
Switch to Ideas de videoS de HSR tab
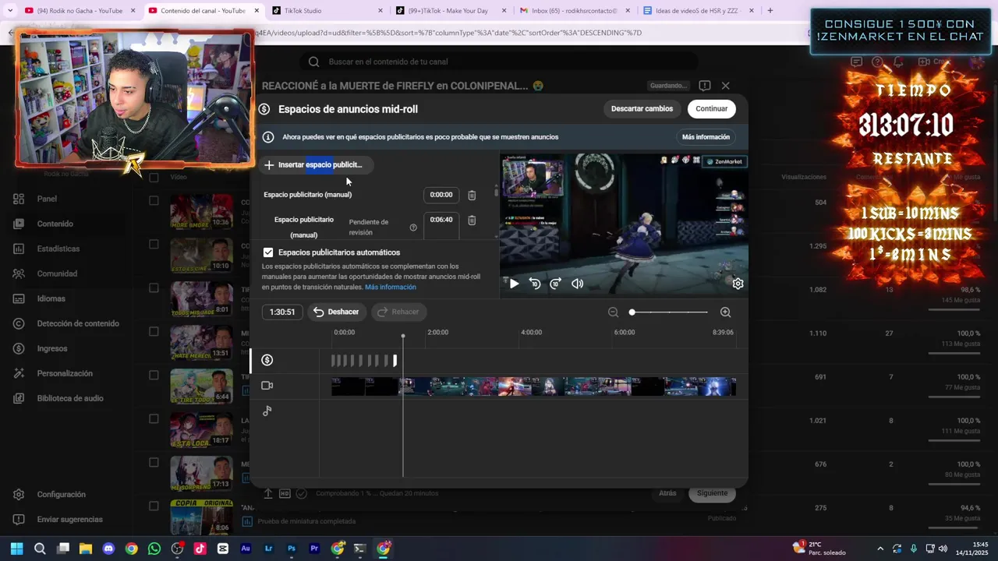pyautogui.click(x=698, y=11)
